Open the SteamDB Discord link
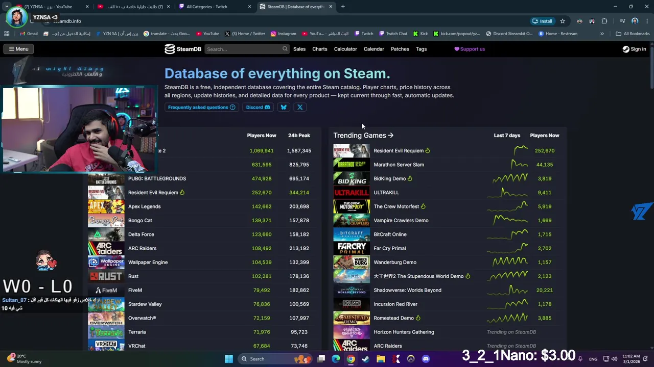 (x=258, y=107)
